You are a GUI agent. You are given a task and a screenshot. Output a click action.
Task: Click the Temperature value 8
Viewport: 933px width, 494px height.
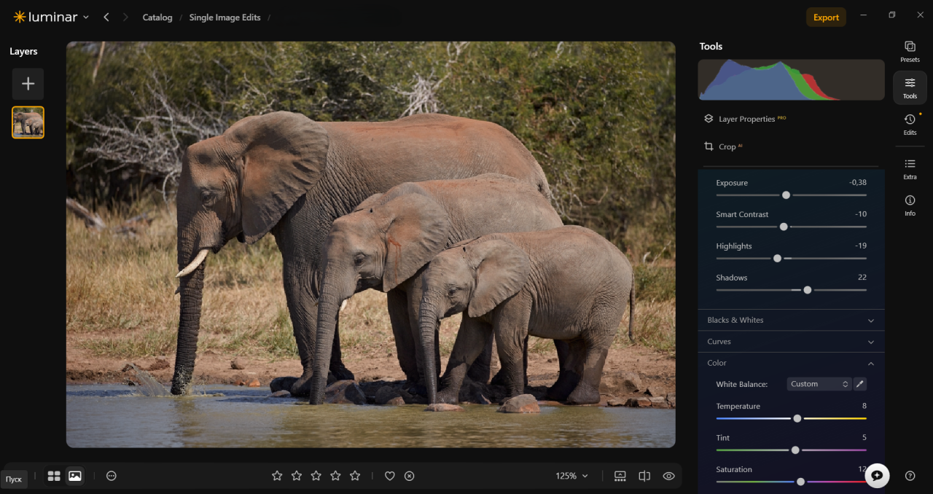point(864,406)
